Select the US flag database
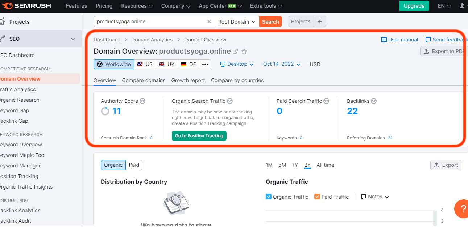The image size is (468, 239). (x=145, y=64)
